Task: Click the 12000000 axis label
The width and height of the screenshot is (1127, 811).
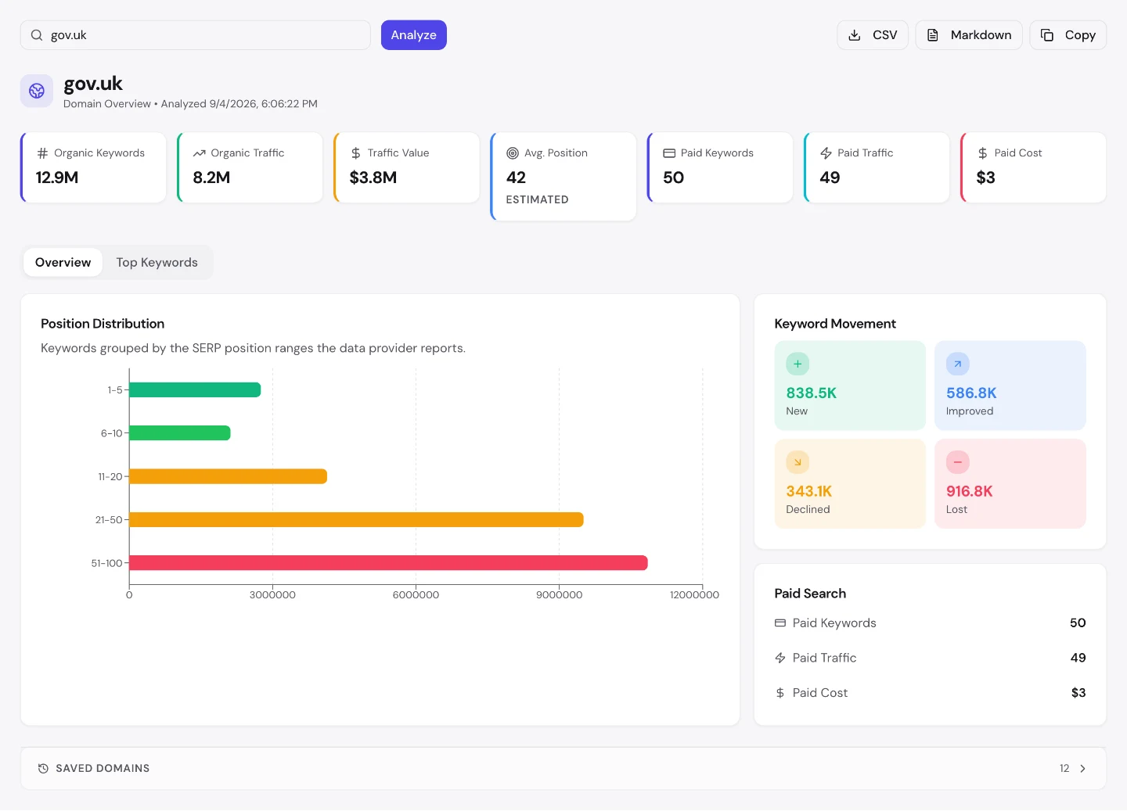Action: coord(694,595)
